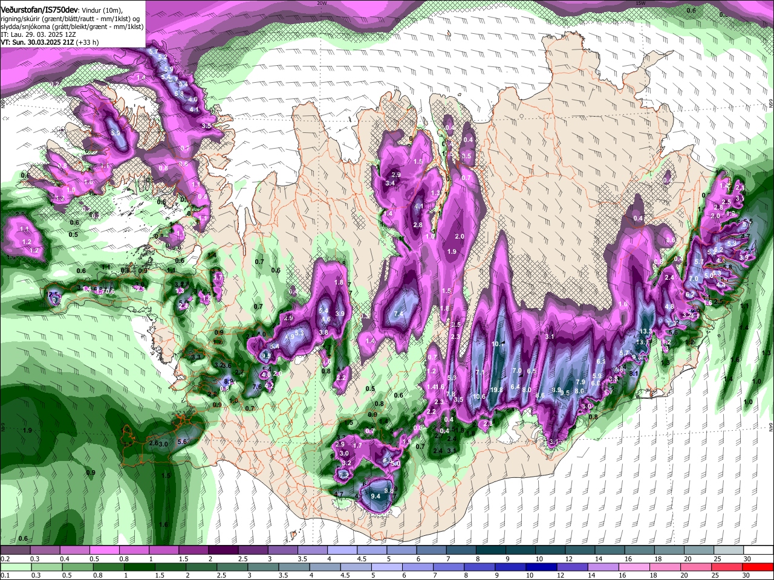This screenshot has height=580, width=774.
Task: Select the darkest purple legend swatch between 2 and 2.5
Action: (223, 550)
